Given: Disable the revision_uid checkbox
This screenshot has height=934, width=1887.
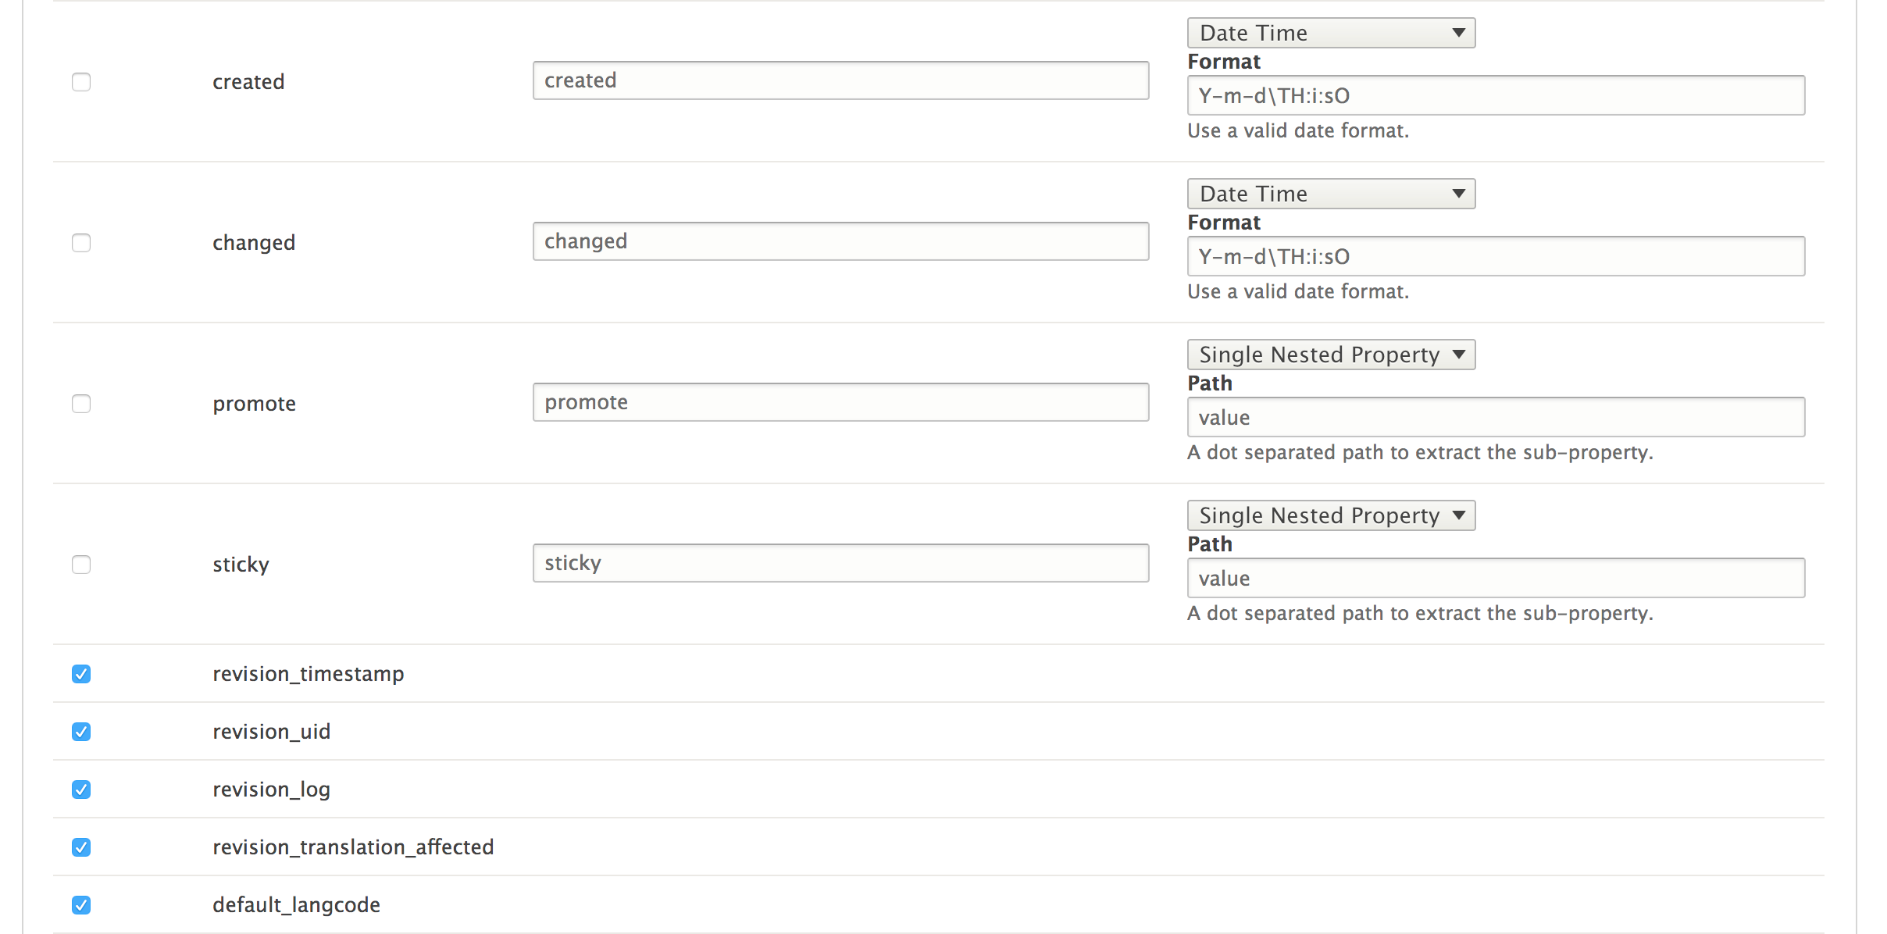Looking at the screenshot, I should [81, 732].
